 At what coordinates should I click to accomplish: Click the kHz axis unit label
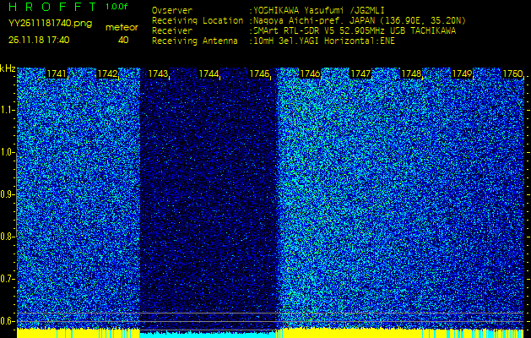(x=8, y=69)
